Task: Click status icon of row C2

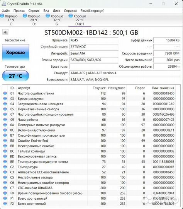Action: click(5, 167)
